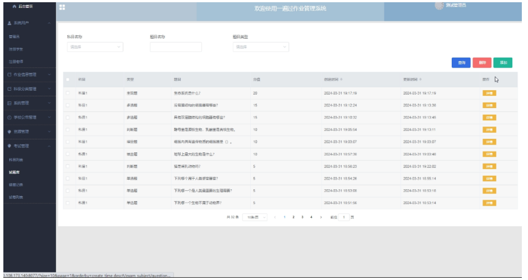This screenshot has width=528, height=280.
Task: Tick checkbox for row created 19:10:32
Action: pyautogui.click(x=68, y=118)
